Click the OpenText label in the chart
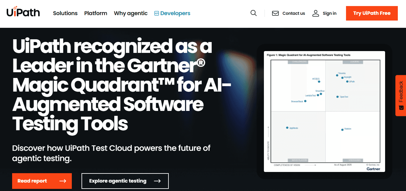 click(344, 97)
